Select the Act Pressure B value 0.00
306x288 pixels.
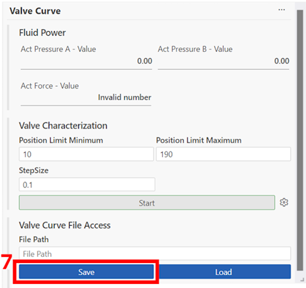(x=282, y=61)
